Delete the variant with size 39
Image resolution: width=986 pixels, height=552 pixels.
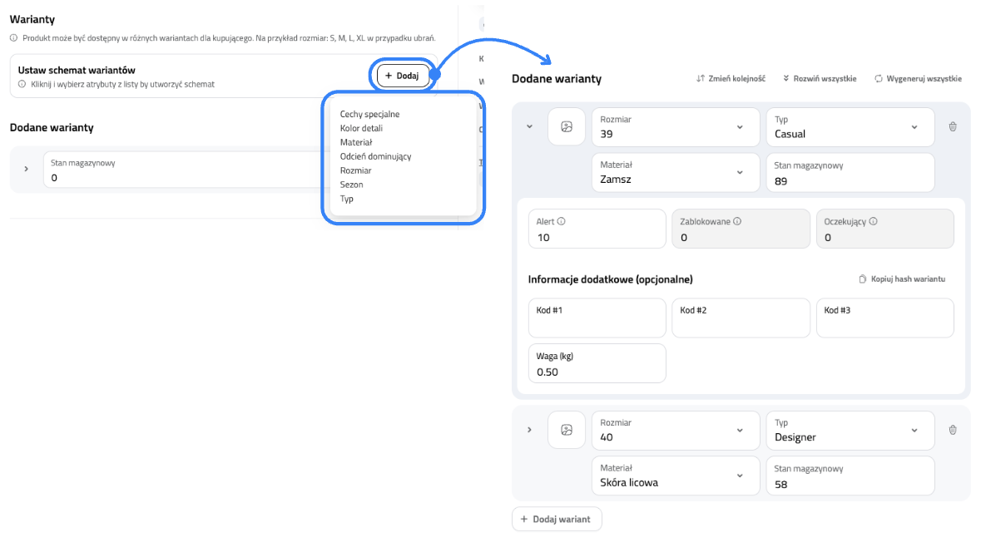(x=953, y=127)
